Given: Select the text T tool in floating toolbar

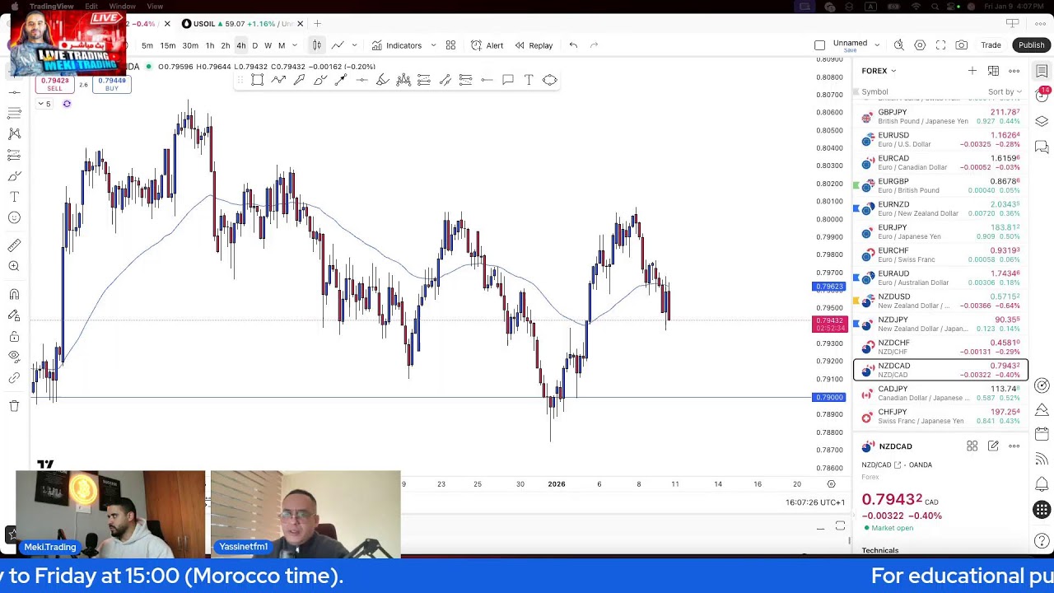Looking at the screenshot, I should 529,80.
